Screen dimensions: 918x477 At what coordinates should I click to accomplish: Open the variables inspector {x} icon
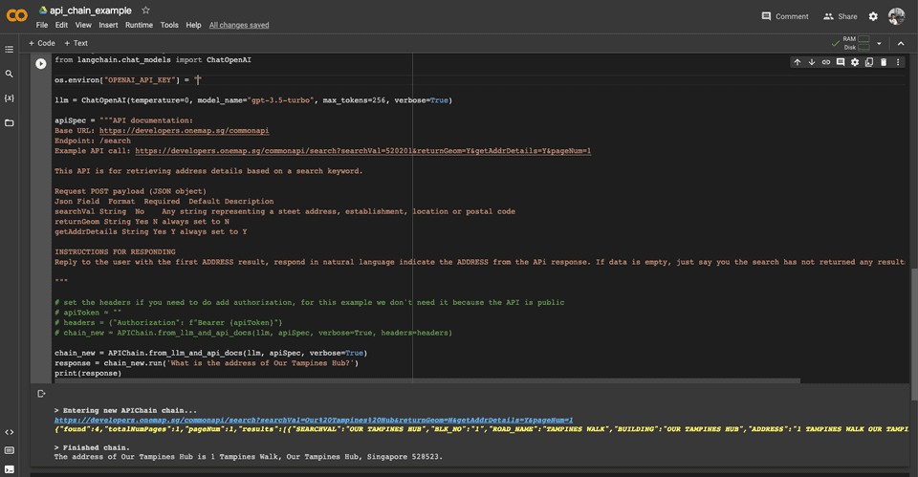click(x=9, y=98)
